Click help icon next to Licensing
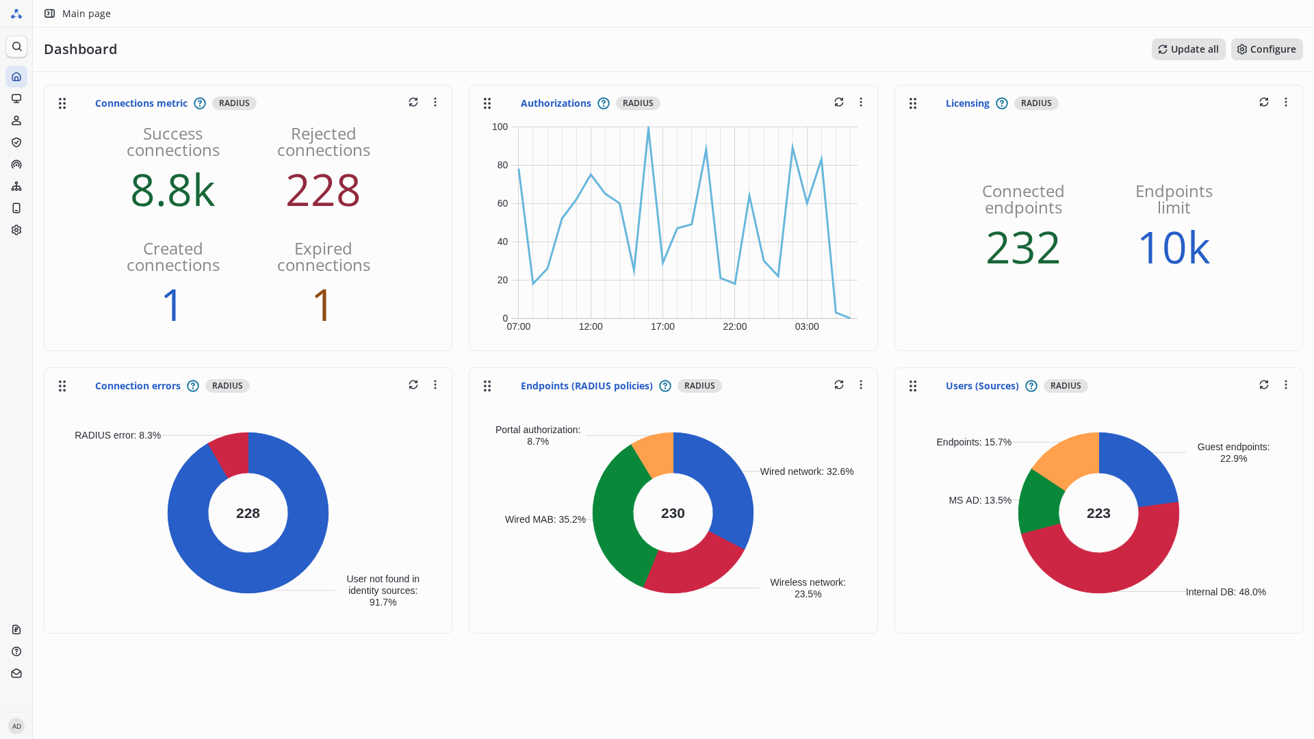Image resolution: width=1314 pixels, height=739 pixels. tap(1001, 103)
